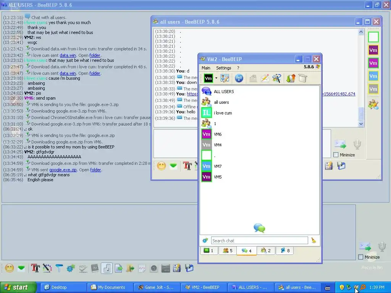Switch to the first tab labeled 1

click(208, 251)
